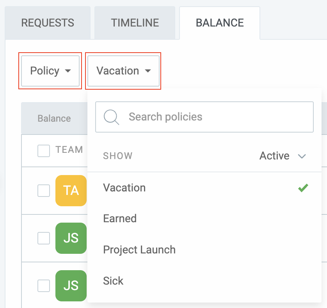The height and width of the screenshot is (308, 327).
Task: Click the green checkmark next to Vacation
Action: coord(303,188)
